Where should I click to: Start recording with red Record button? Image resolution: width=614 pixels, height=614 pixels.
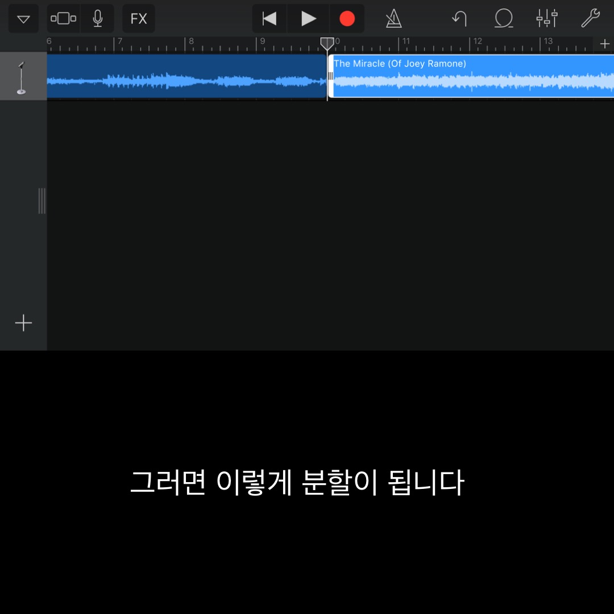(x=347, y=19)
